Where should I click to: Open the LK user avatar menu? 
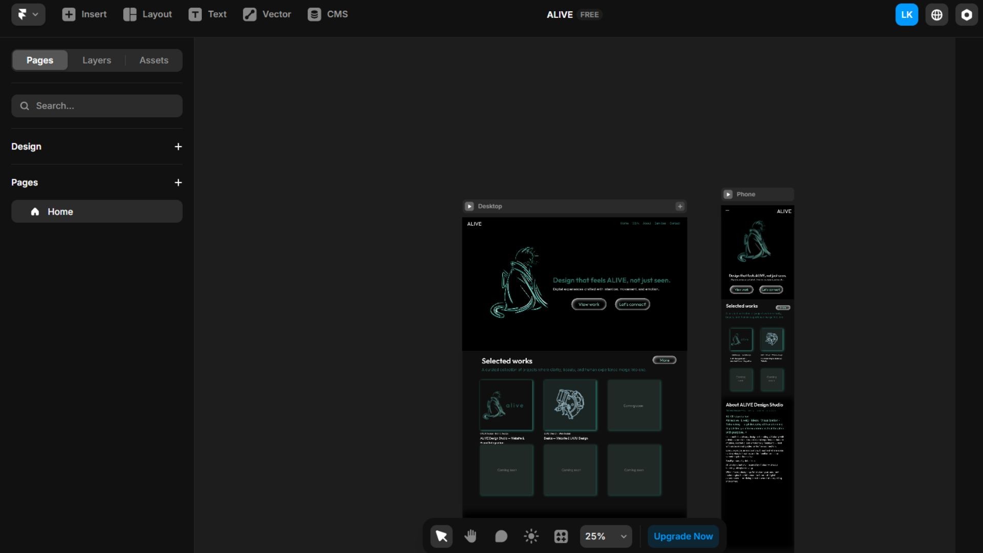[906, 15]
